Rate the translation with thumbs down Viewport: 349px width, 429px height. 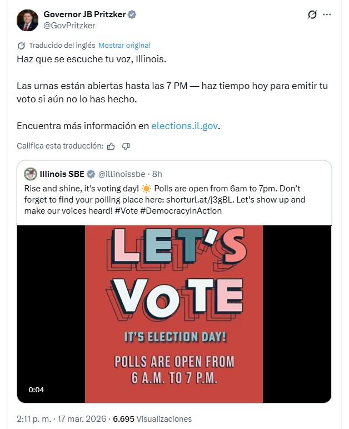tap(126, 146)
